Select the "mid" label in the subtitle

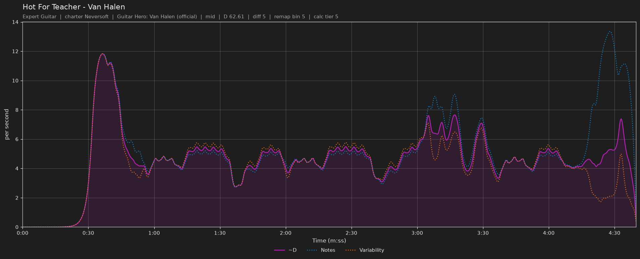pos(210,17)
